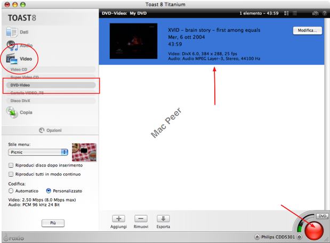Switch to compact list view icon
330x243 pixels.
[x=295, y=13]
